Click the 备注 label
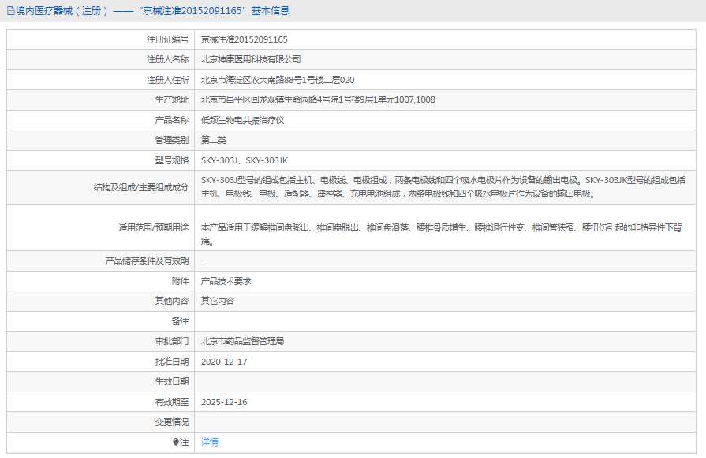 (180, 321)
